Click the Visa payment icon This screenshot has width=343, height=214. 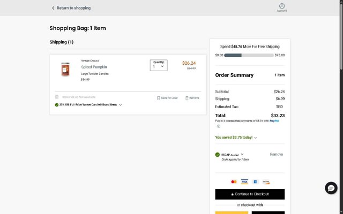(244, 182)
